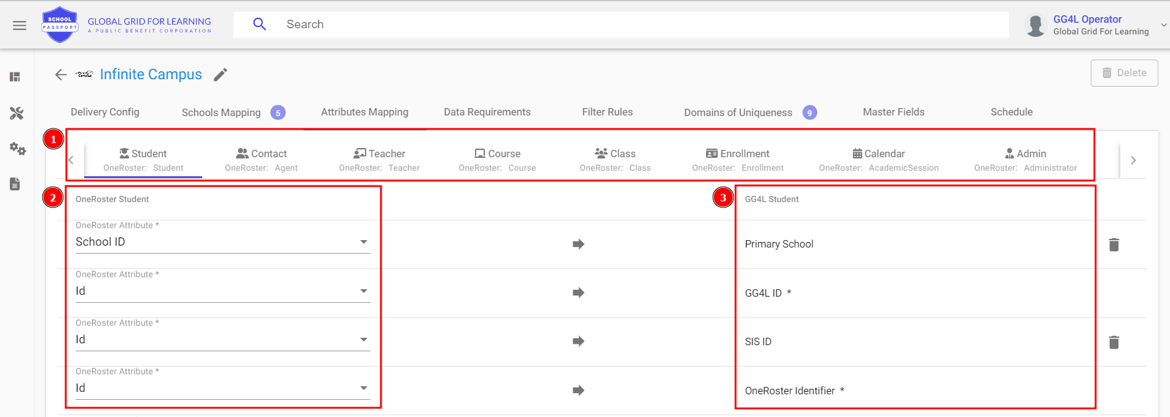Select the Attributes Mapping tab
The height and width of the screenshot is (417, 1170).
pos(364,112)
